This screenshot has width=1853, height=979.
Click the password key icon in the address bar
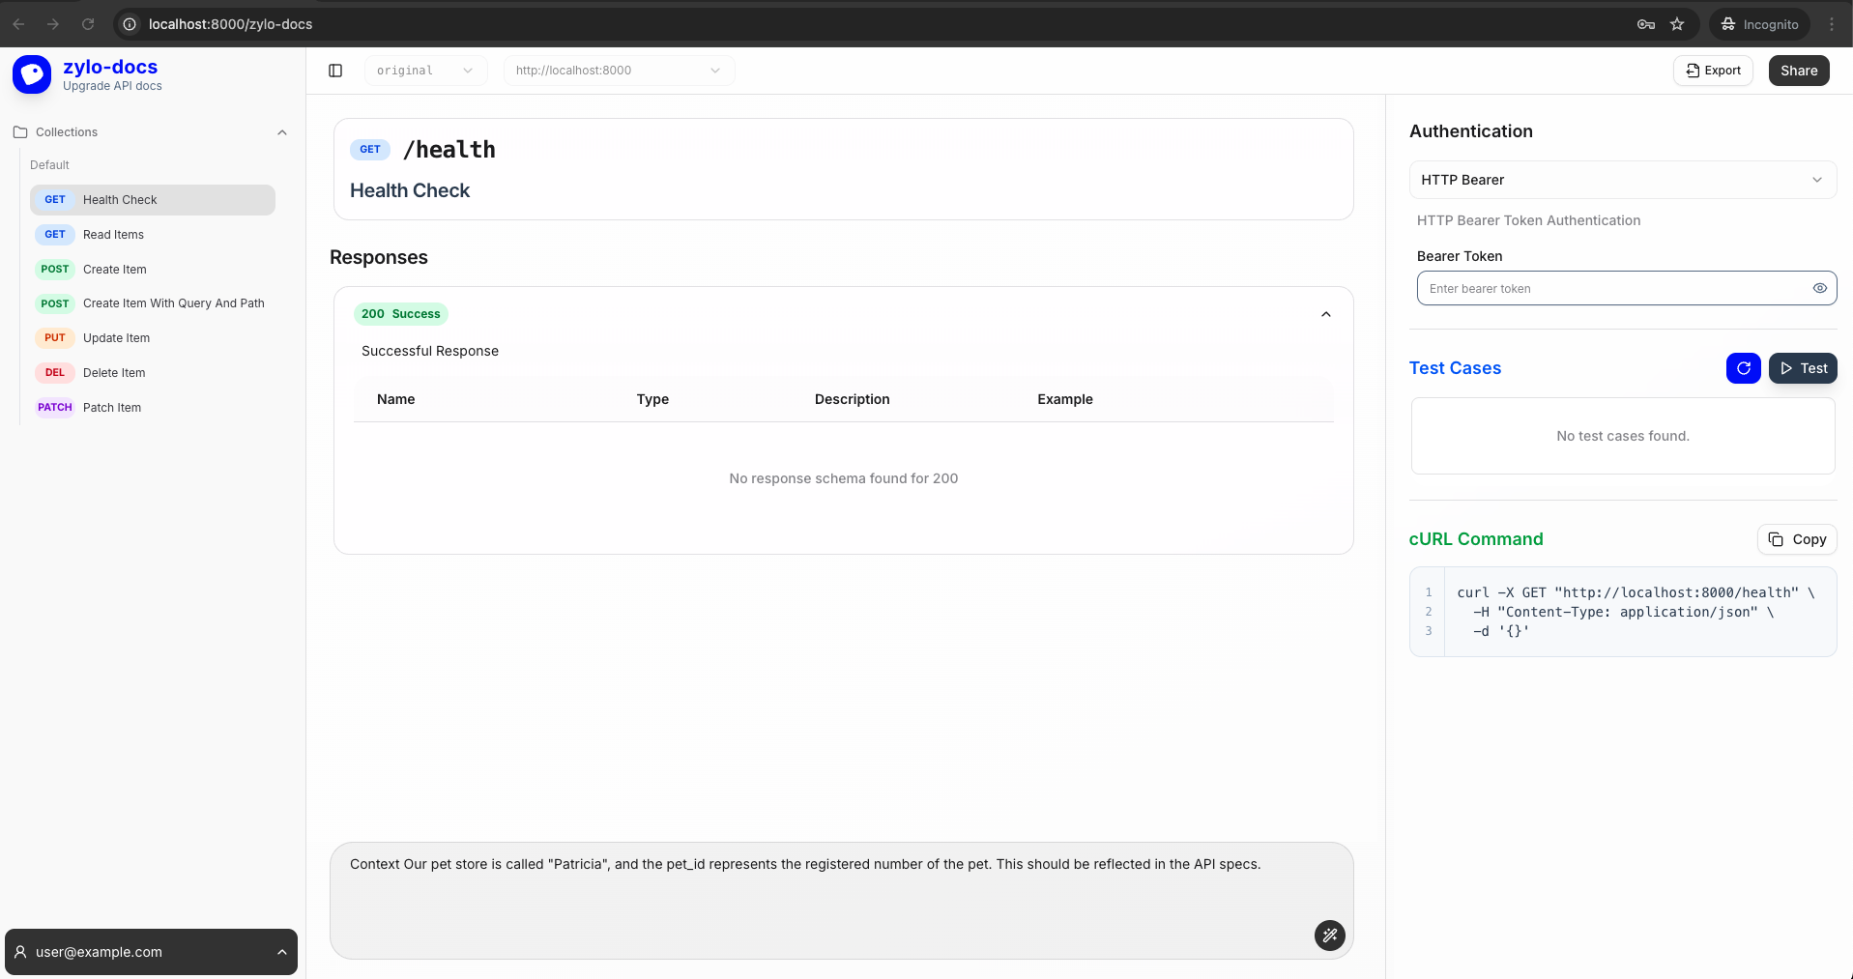1646,24
